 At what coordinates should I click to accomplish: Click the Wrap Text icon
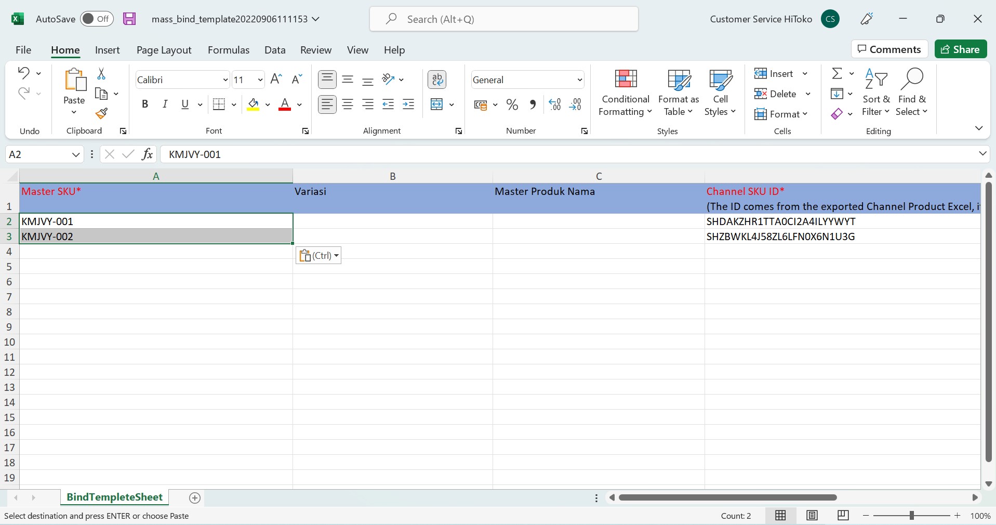coord(437,80)
